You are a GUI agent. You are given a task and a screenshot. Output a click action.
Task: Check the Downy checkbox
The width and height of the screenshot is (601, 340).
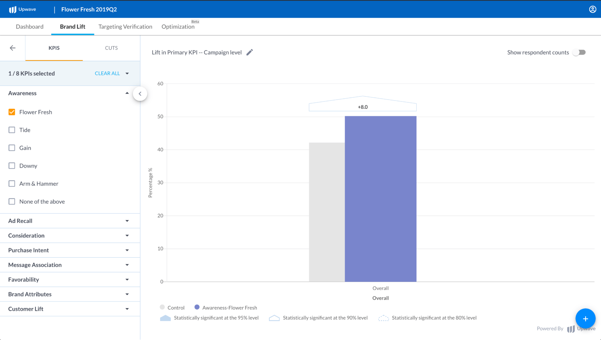[12, 166]
